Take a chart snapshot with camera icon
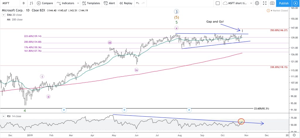 click(x=272, y=3)
